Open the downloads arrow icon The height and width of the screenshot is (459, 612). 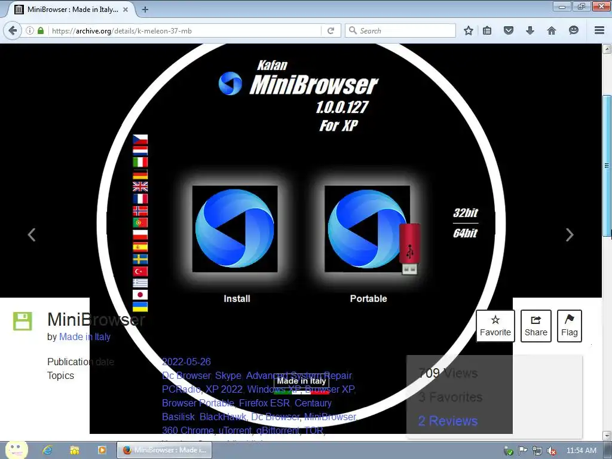[x=530, y=30]
